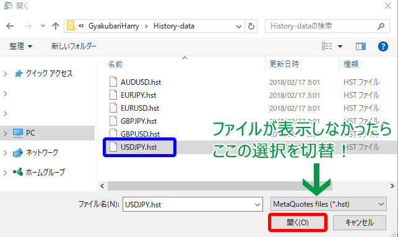398x237 pixels.
Task: Open the 整理 menu
Action: point(21,46)
